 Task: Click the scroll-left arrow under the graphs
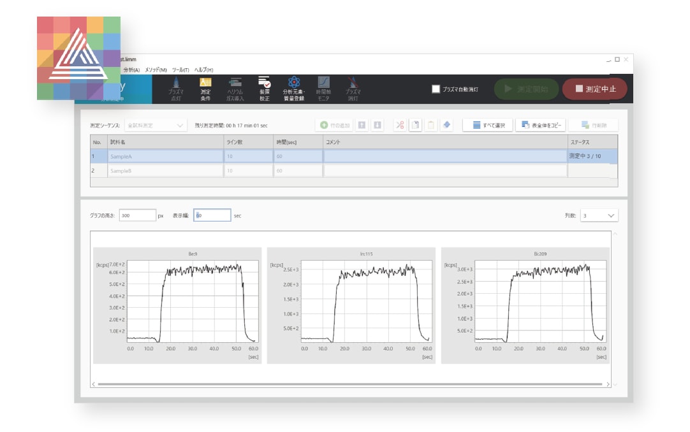(x=93, y=384)
